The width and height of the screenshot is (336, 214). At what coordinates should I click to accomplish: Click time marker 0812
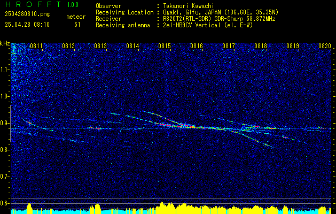pyautogui.click(x=68, y=45)
